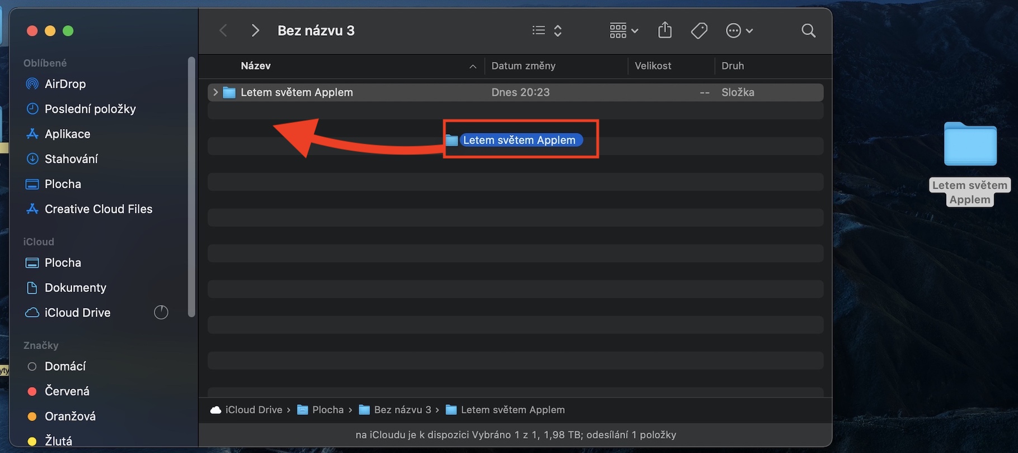The image size is (1018, 453).
Task: Click the Dokumenty document icon
Action: [32, 288]
